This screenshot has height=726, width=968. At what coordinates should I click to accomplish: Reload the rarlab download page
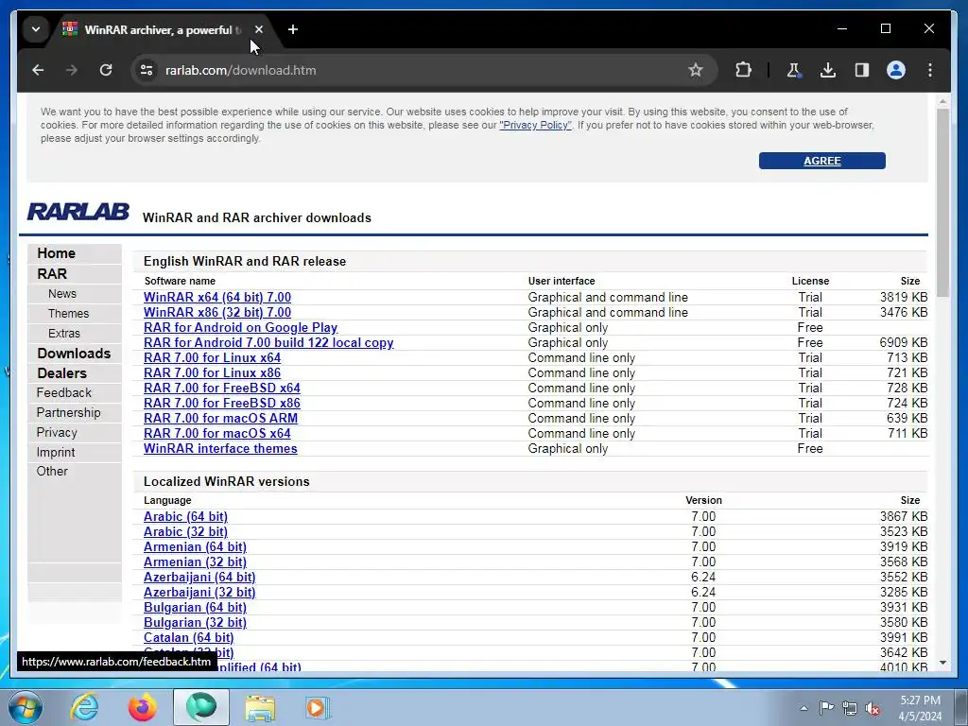pyautogui.click(x=106, y=70)
